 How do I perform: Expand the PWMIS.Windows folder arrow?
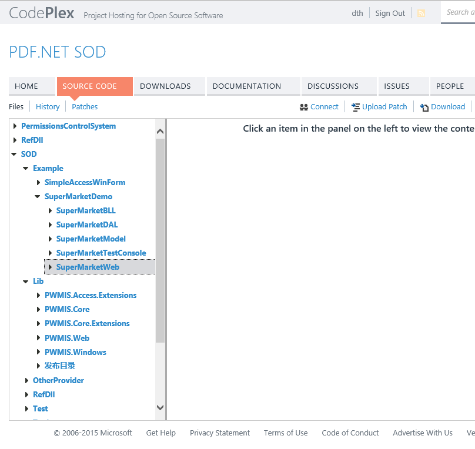click(x=38, y=352)
